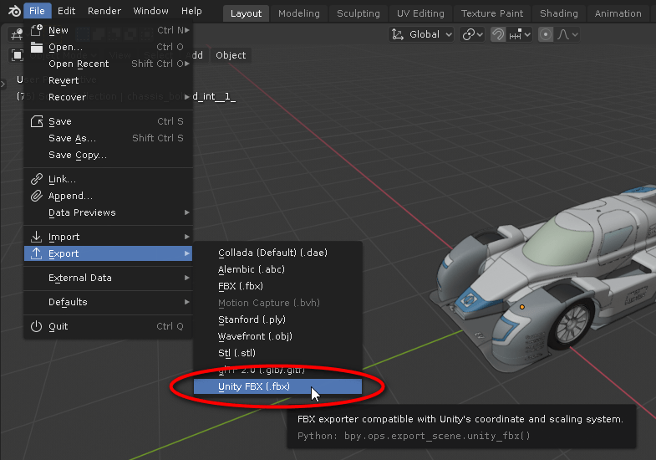Choose Save Copy... from the File menu
Screen dimensions: 656x460
tap(109, 155)
